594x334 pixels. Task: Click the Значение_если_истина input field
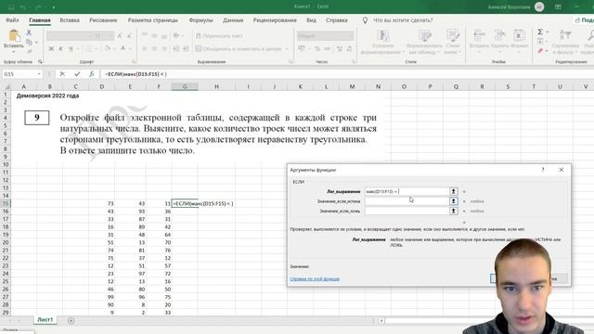pyautogui.click(x=407, y=201)
